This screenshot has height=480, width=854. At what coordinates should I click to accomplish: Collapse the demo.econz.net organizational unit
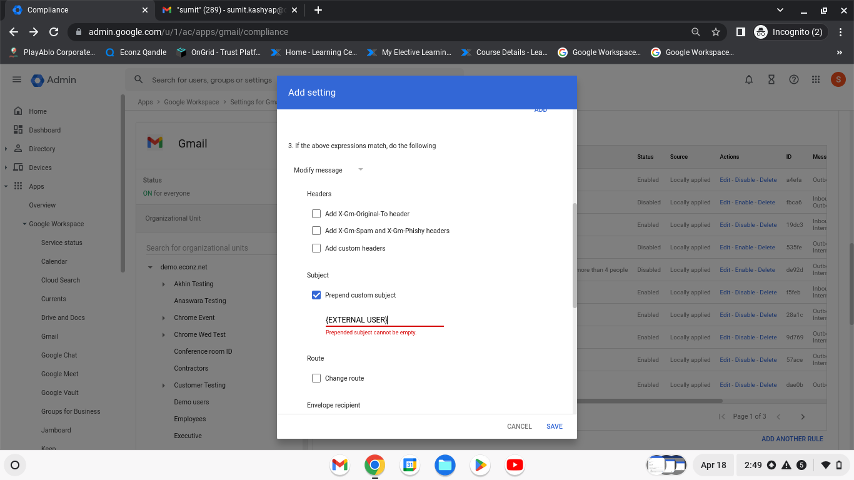click(x=150, y=267)
